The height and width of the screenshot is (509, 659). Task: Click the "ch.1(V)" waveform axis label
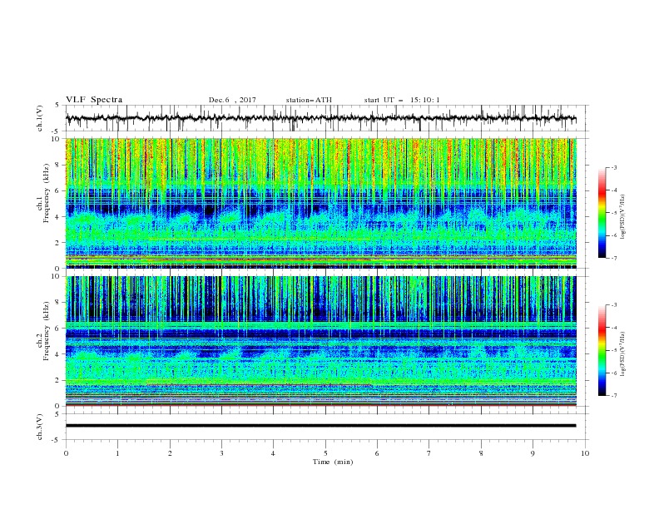pyautogui.click(x=40, y=118)
